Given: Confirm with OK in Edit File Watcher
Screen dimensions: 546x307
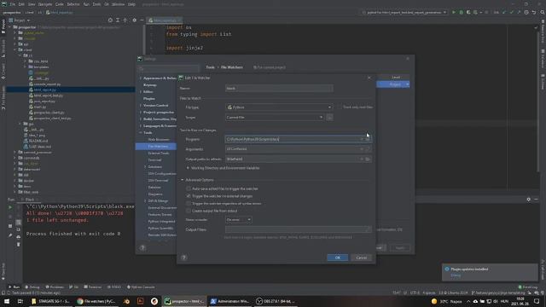Looking at the screenshot, I should pos(337,258).
